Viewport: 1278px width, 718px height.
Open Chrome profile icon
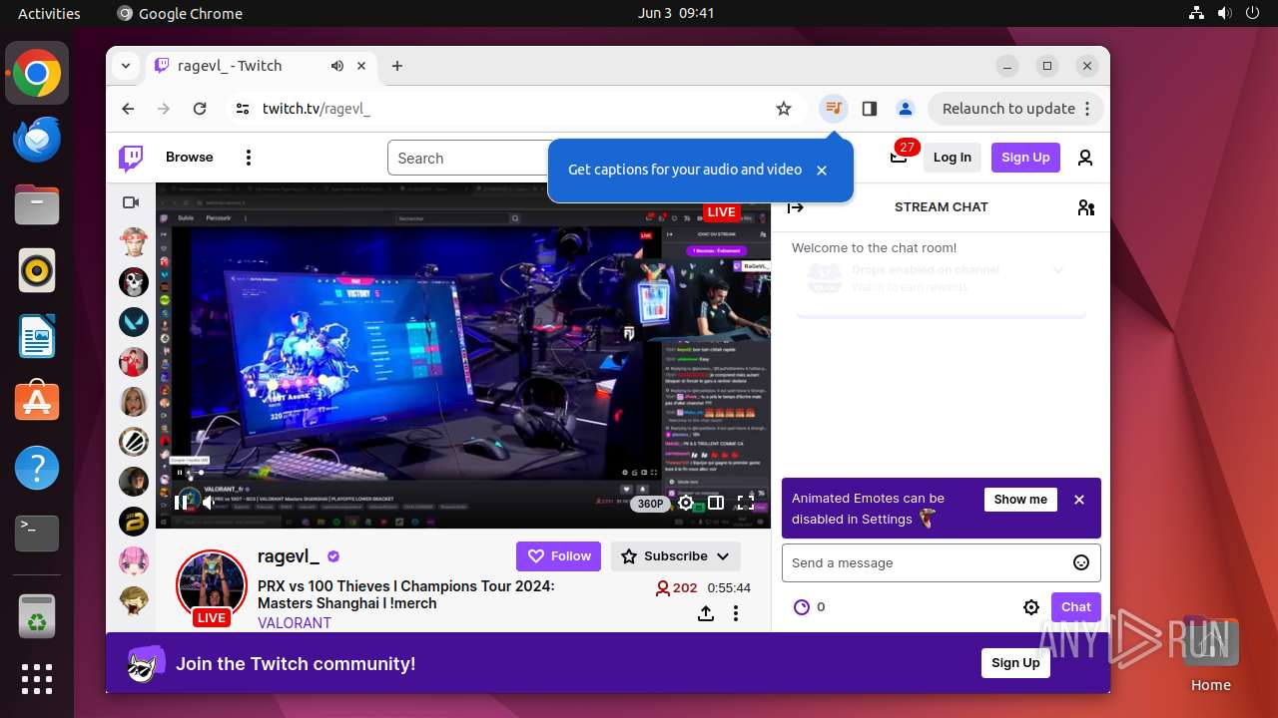(905, 108)
